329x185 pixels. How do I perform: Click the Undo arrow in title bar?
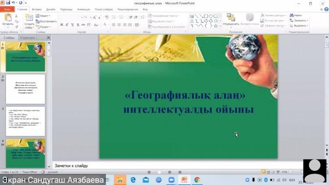[14, 3]
